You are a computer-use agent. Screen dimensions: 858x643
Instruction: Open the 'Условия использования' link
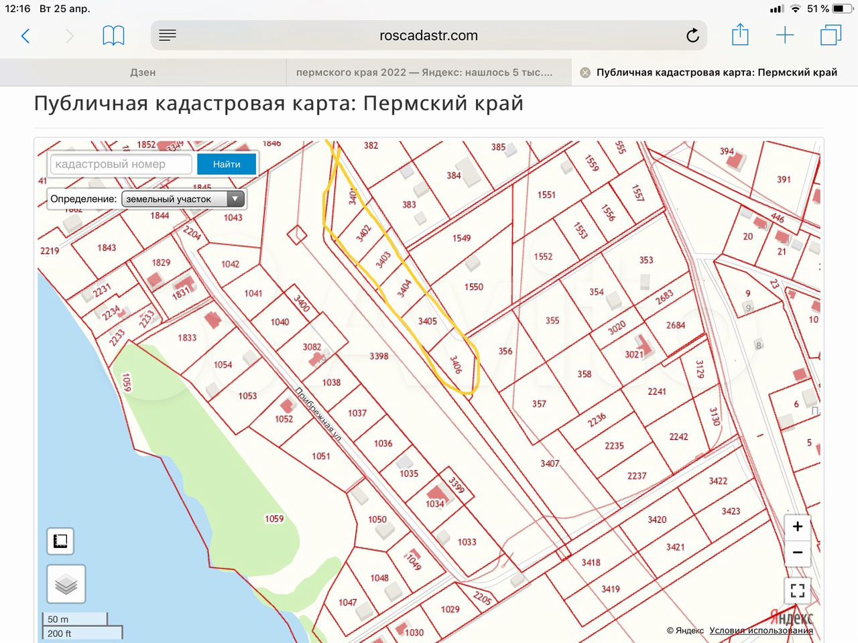click(x=761, y=630)
